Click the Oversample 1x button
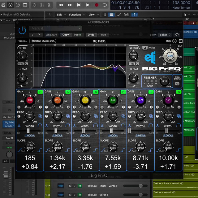Image resolution: width=198 pixels, height=198 pixels. (177, 84)
